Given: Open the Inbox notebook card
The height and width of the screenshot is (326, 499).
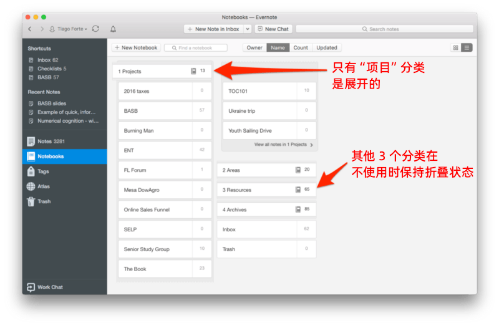Looking at the screenshot, I should coord(267,229).
